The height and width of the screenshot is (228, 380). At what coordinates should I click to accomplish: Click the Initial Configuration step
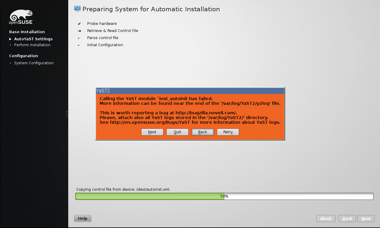105,45
